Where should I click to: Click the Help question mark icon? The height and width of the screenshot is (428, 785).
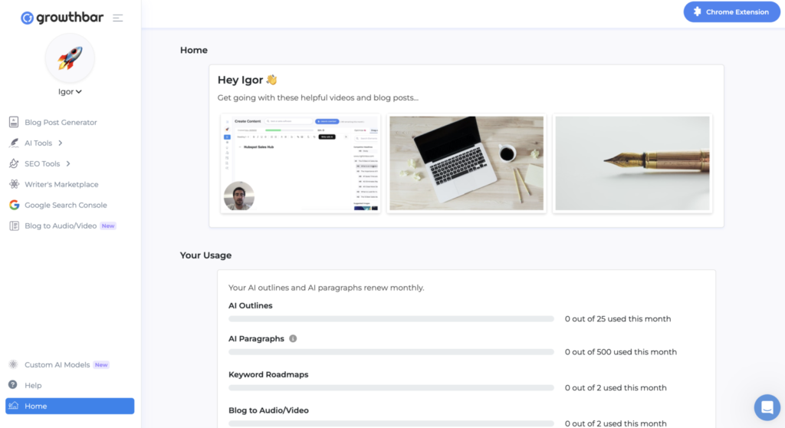(x=13, y=385)
